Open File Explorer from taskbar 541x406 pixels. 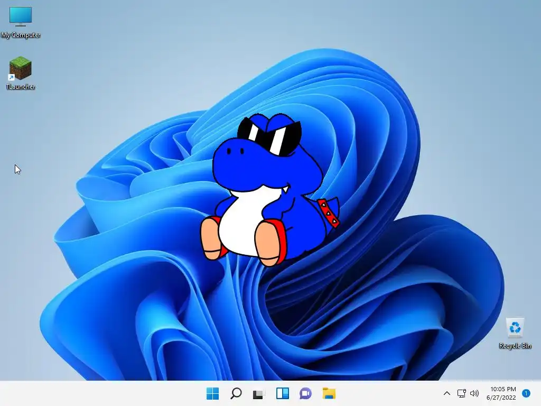point(329,393)
